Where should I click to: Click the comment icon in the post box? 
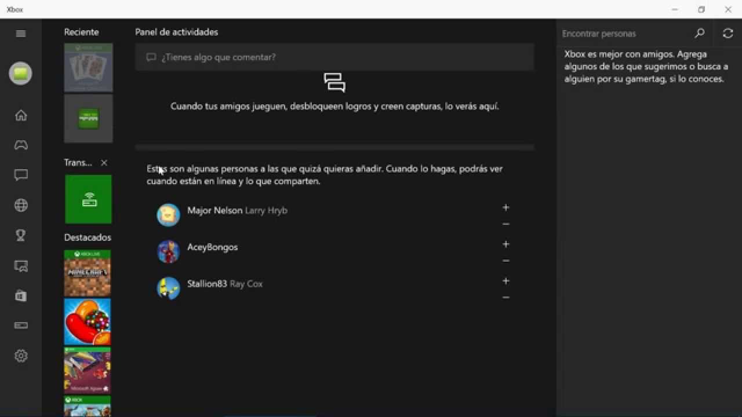point(151,57)
